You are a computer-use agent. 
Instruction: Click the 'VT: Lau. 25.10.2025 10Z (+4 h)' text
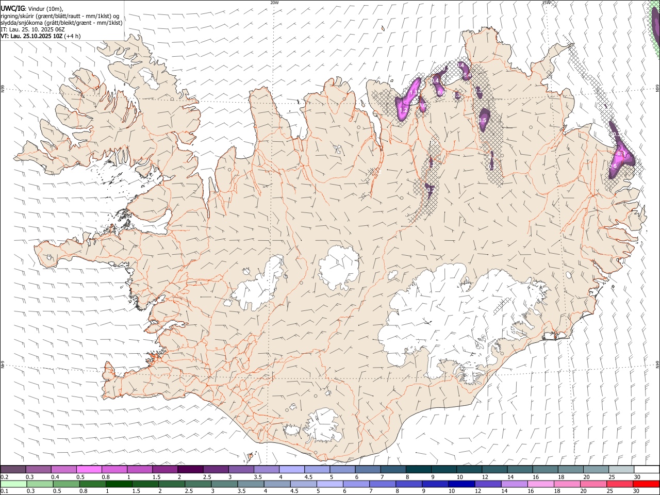[x=41, y=36]
